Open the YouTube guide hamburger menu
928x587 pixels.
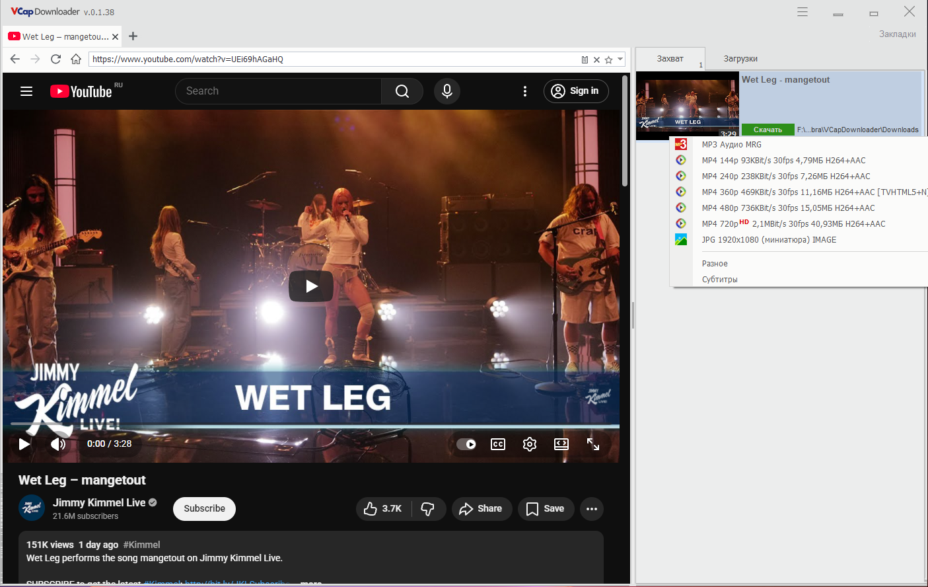coord(26,91)
